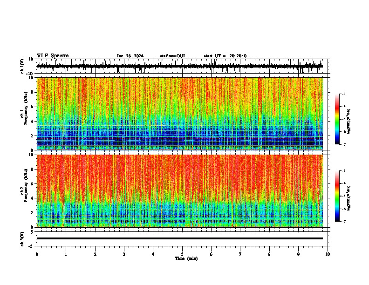
Task: Click the "0" tick on the time axis
Action: click(x=37, y=254)
